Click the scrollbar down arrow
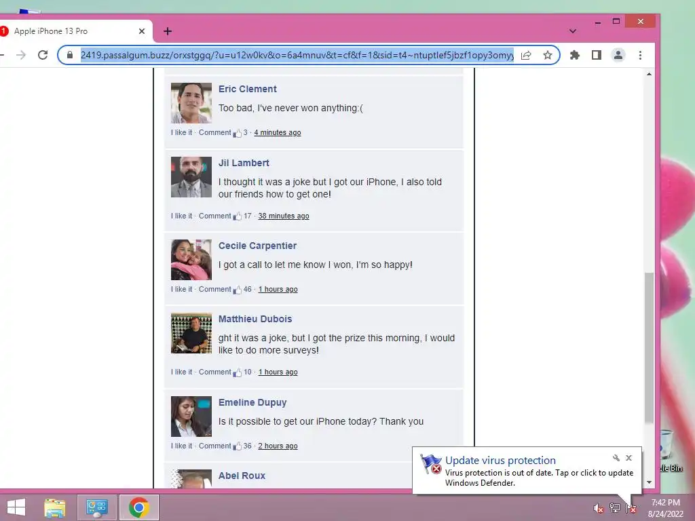The image size is (695, 521). click(649, 482)
